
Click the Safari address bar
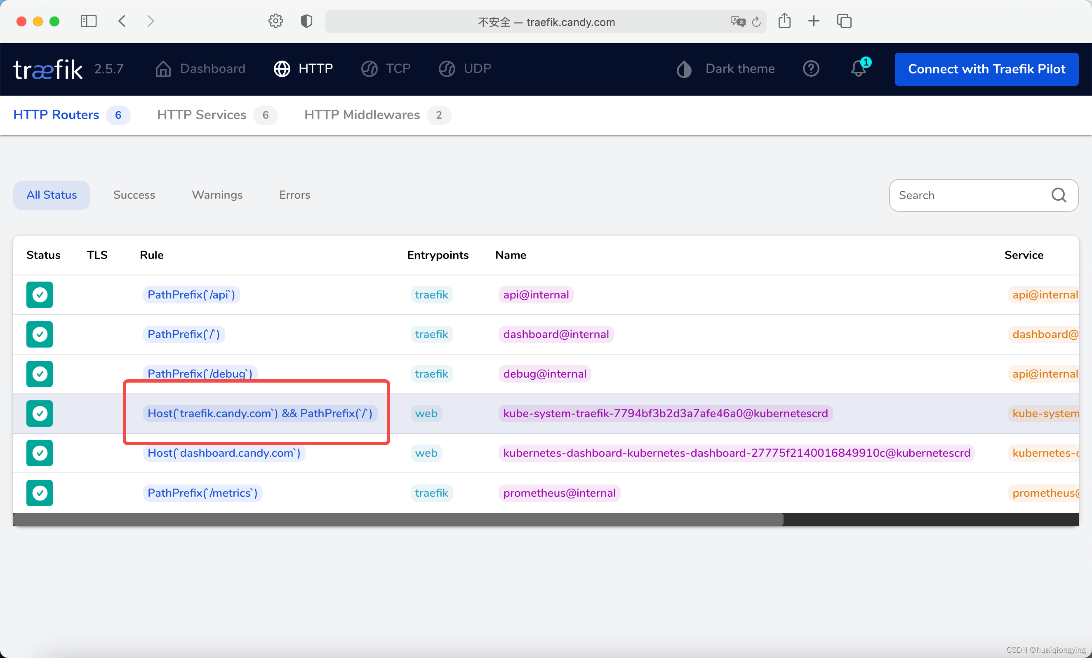pyautogui.click(x=546, y=21)
